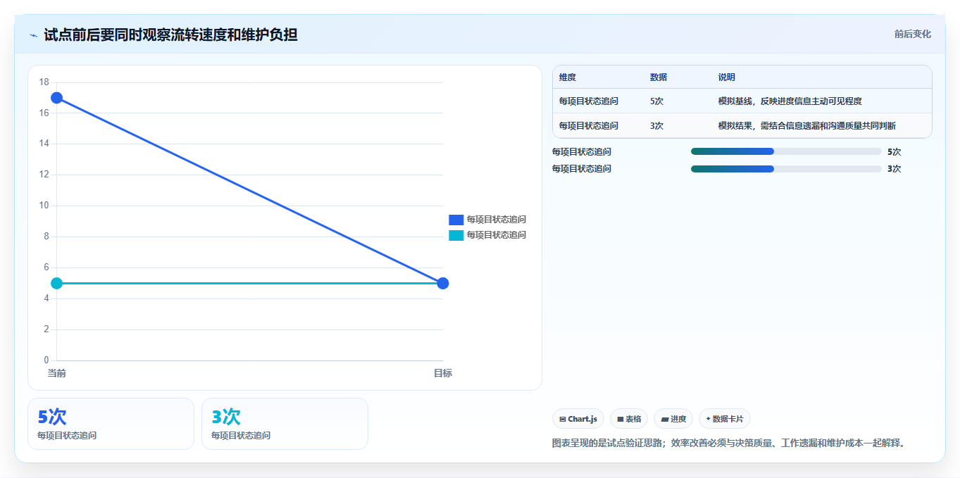Click the 数据 table header

coord(659,77)
